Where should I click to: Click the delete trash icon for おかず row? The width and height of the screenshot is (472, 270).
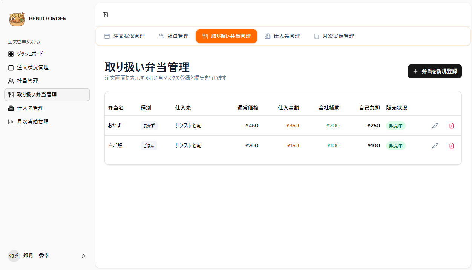(452, 126)
